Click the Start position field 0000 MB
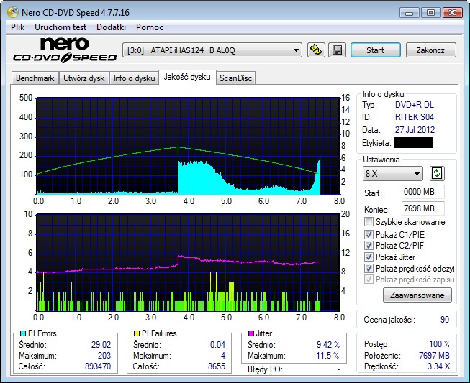 pyautogui.click(x=422, y=192)
